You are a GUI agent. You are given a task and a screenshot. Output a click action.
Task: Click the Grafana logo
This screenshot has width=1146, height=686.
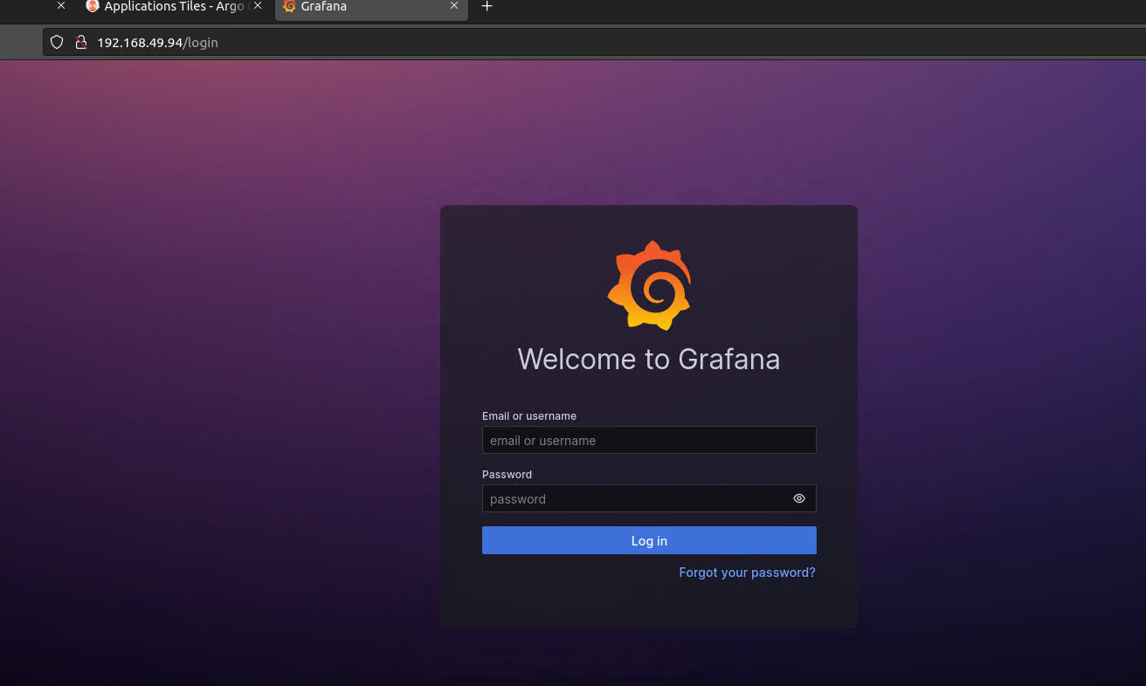coord(649,285)
